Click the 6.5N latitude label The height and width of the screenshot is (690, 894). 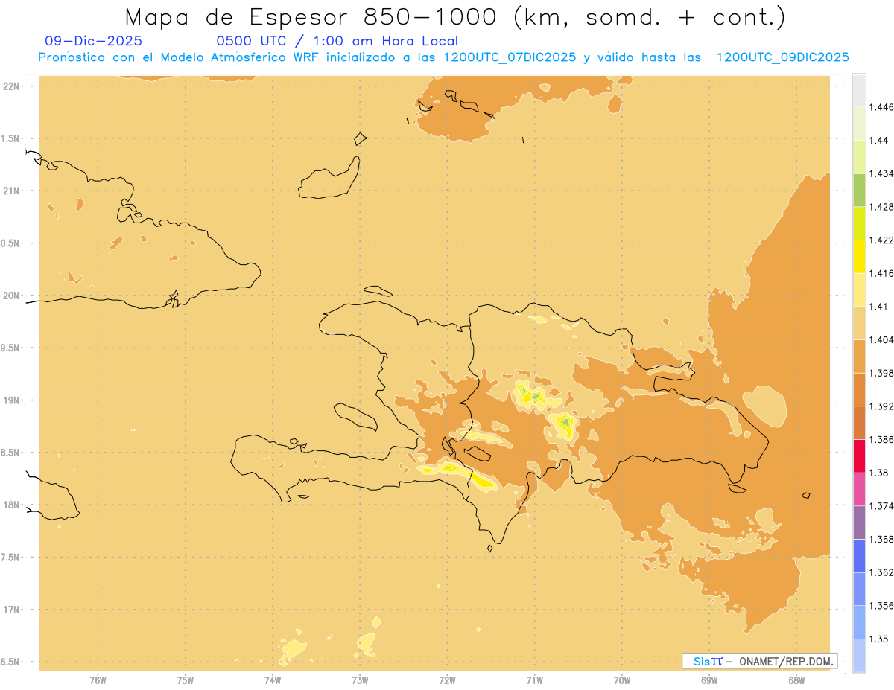pos(10,662)
